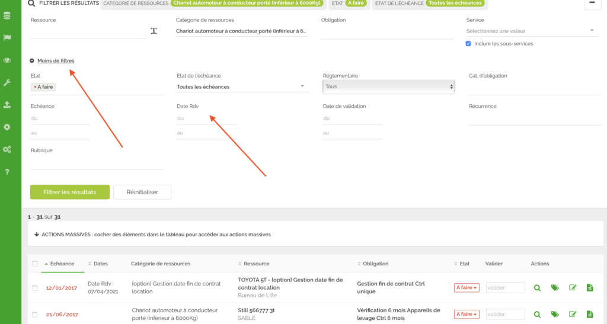The image size is (607, 324).
Task: Click tags icon on the Still 566777 row
Action: pos(555,315)
